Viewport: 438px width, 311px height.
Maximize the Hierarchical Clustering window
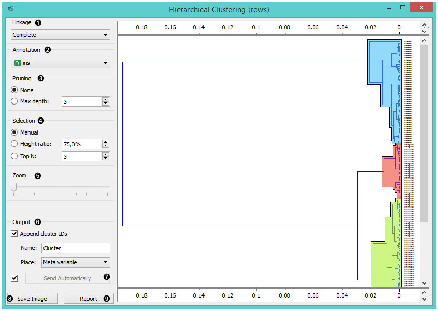403,8
